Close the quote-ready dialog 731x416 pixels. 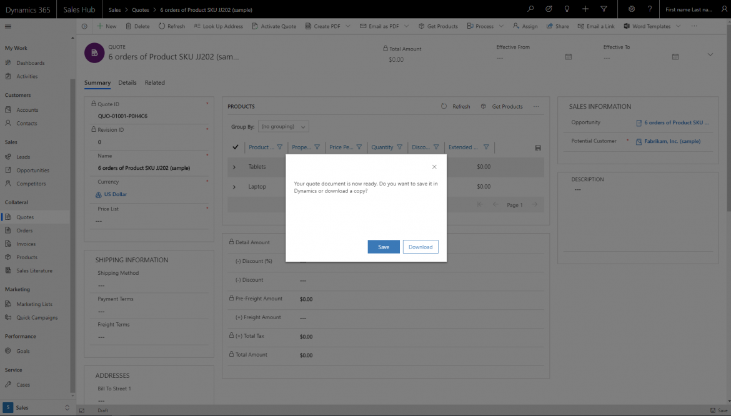click(x=434, y=167)
